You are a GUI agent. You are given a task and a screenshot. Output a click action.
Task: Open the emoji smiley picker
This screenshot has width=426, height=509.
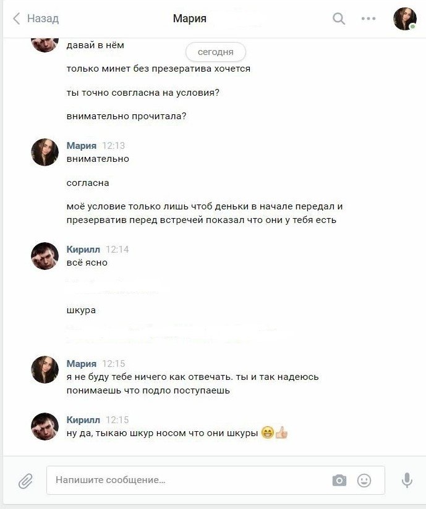coord(364,481)
